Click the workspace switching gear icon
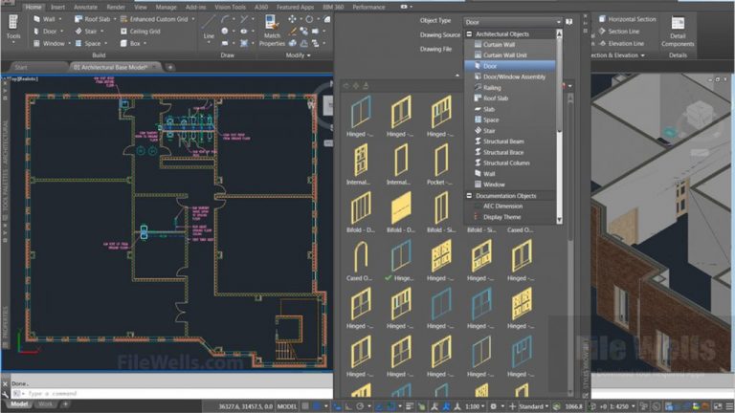This screenshot has width=735, height=413. pyautogui.click(x=493, y=406)
